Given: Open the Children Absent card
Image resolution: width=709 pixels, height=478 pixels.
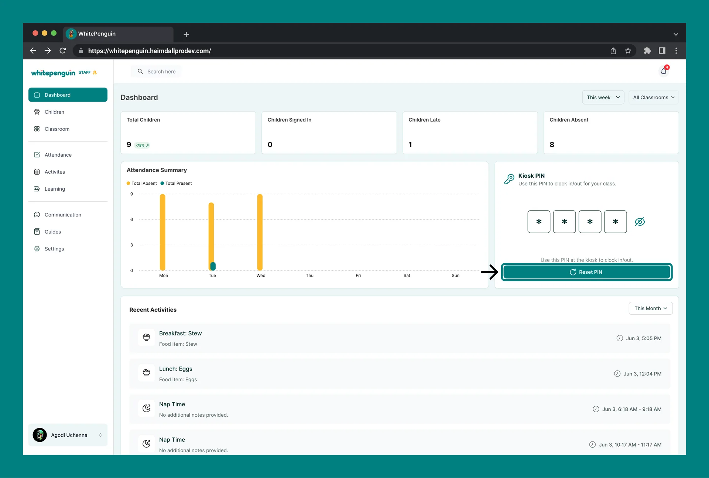Looking at the screenshot, I should pos(611,133).
